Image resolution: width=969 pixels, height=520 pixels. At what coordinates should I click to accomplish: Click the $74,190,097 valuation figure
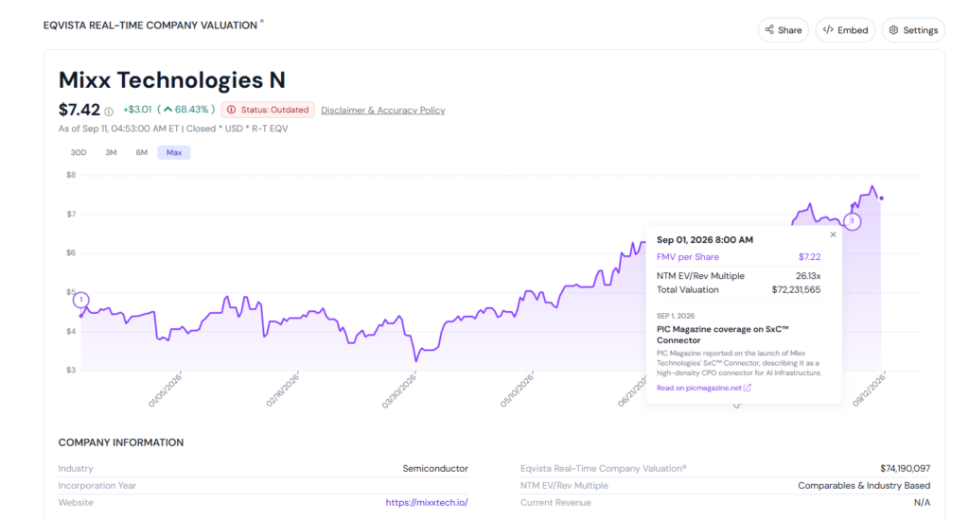pyautogui.click(x=905, y=469)
